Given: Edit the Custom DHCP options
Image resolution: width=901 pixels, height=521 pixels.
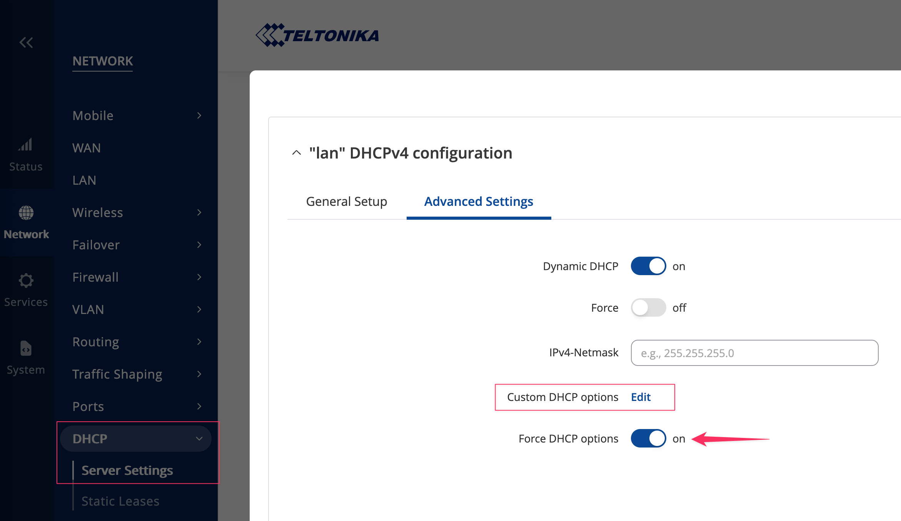Looking at the screenshot, I should point(641,397).
